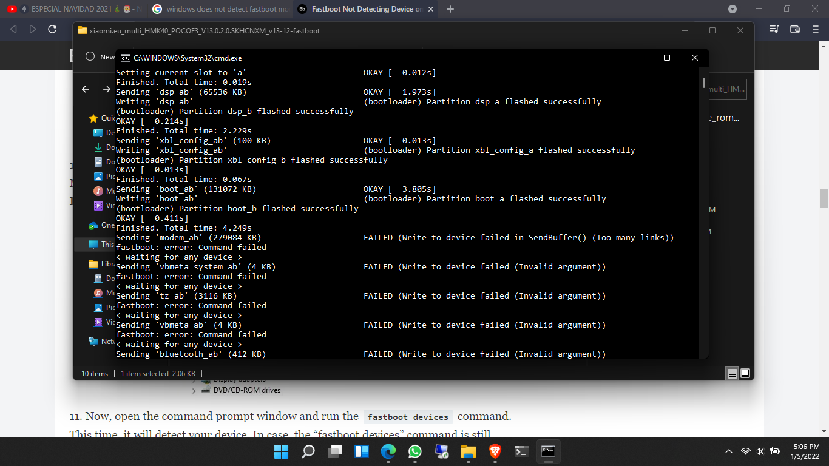Click 'Sending bluetooth_ab' line in cmd
This screenshot has width=829, height=466.
(x=191, y=354)
